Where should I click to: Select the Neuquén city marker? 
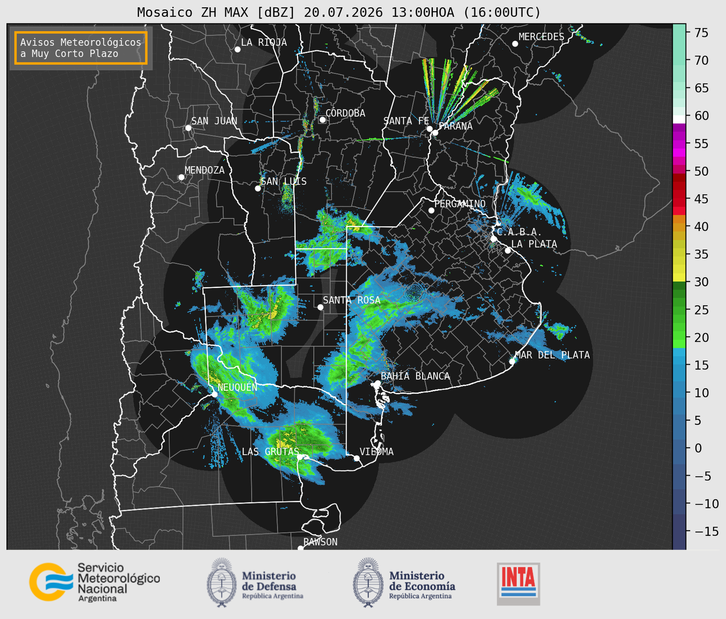(x=214, y=394)
